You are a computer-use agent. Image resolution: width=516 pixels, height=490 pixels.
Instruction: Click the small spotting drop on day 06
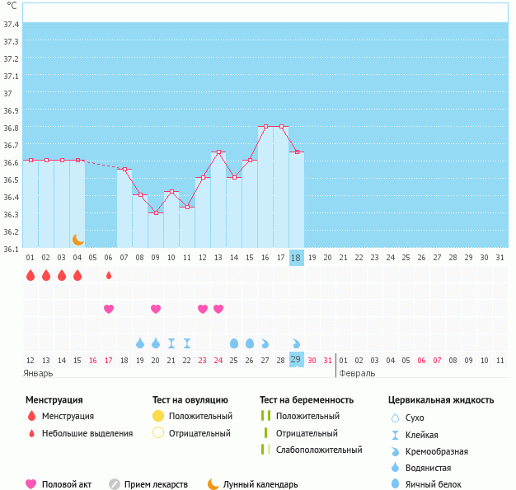(109, 275)
